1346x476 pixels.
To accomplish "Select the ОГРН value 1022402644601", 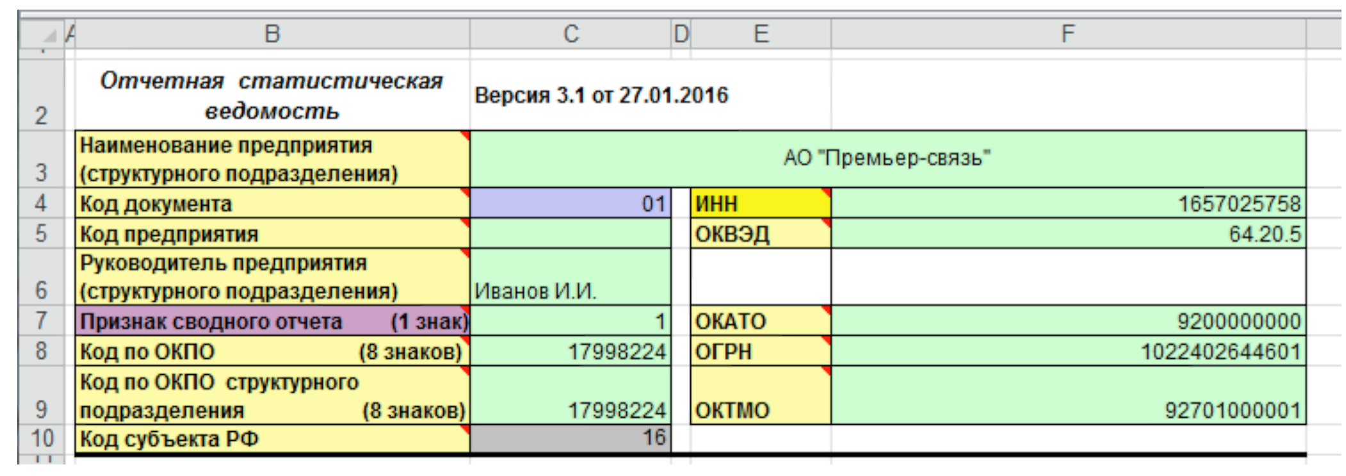I will (x=1067, y=351).
